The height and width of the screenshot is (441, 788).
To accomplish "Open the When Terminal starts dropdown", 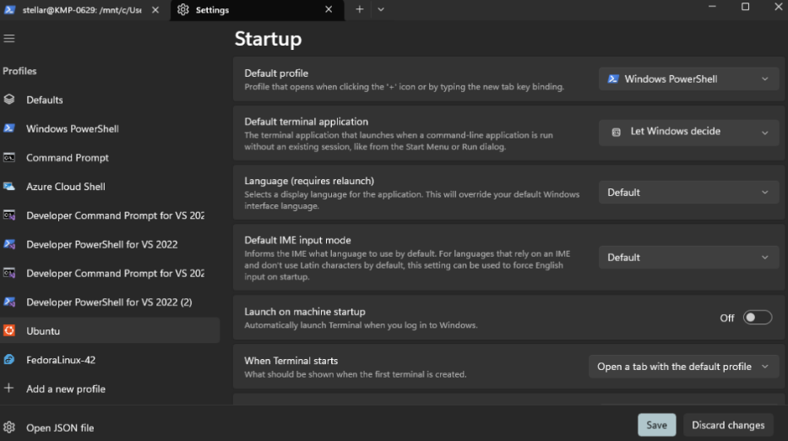I will [683, 367].
